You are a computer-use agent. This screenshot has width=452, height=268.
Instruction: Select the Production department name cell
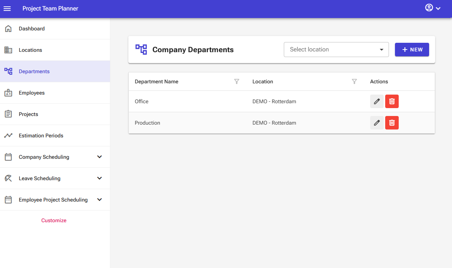coord(148,123)
